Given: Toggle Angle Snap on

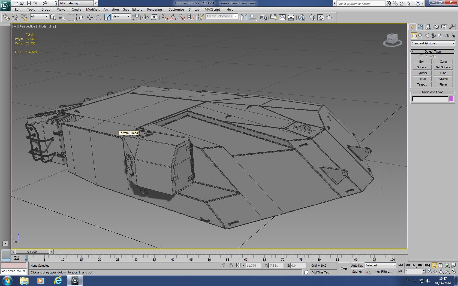Looking at the screenshot, I should 173,17.
